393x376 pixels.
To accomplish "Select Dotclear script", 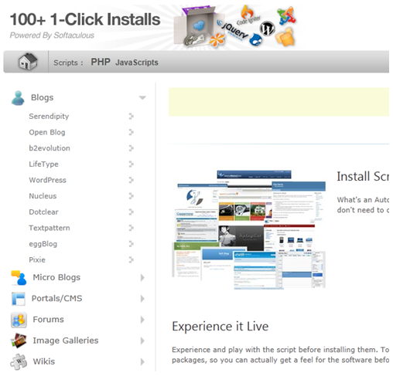I will [43, 212].
